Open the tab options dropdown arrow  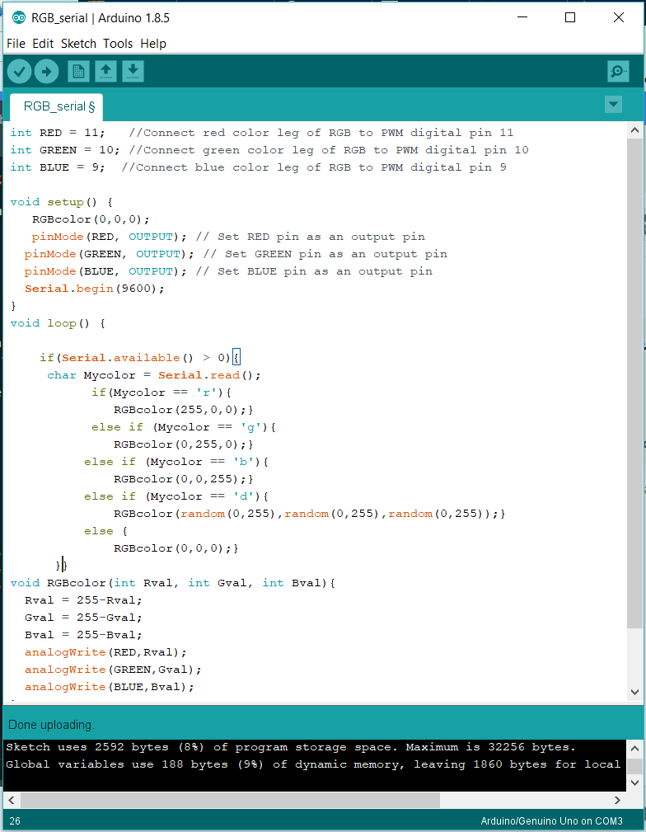click(614, 105)
